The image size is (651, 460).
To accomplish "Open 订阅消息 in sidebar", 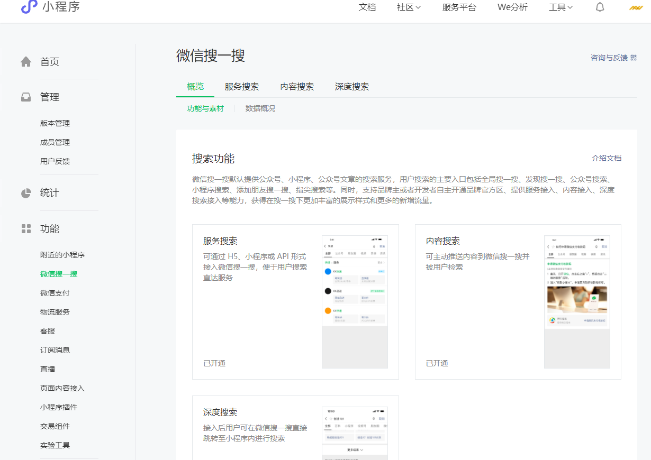I will (55, 350).
